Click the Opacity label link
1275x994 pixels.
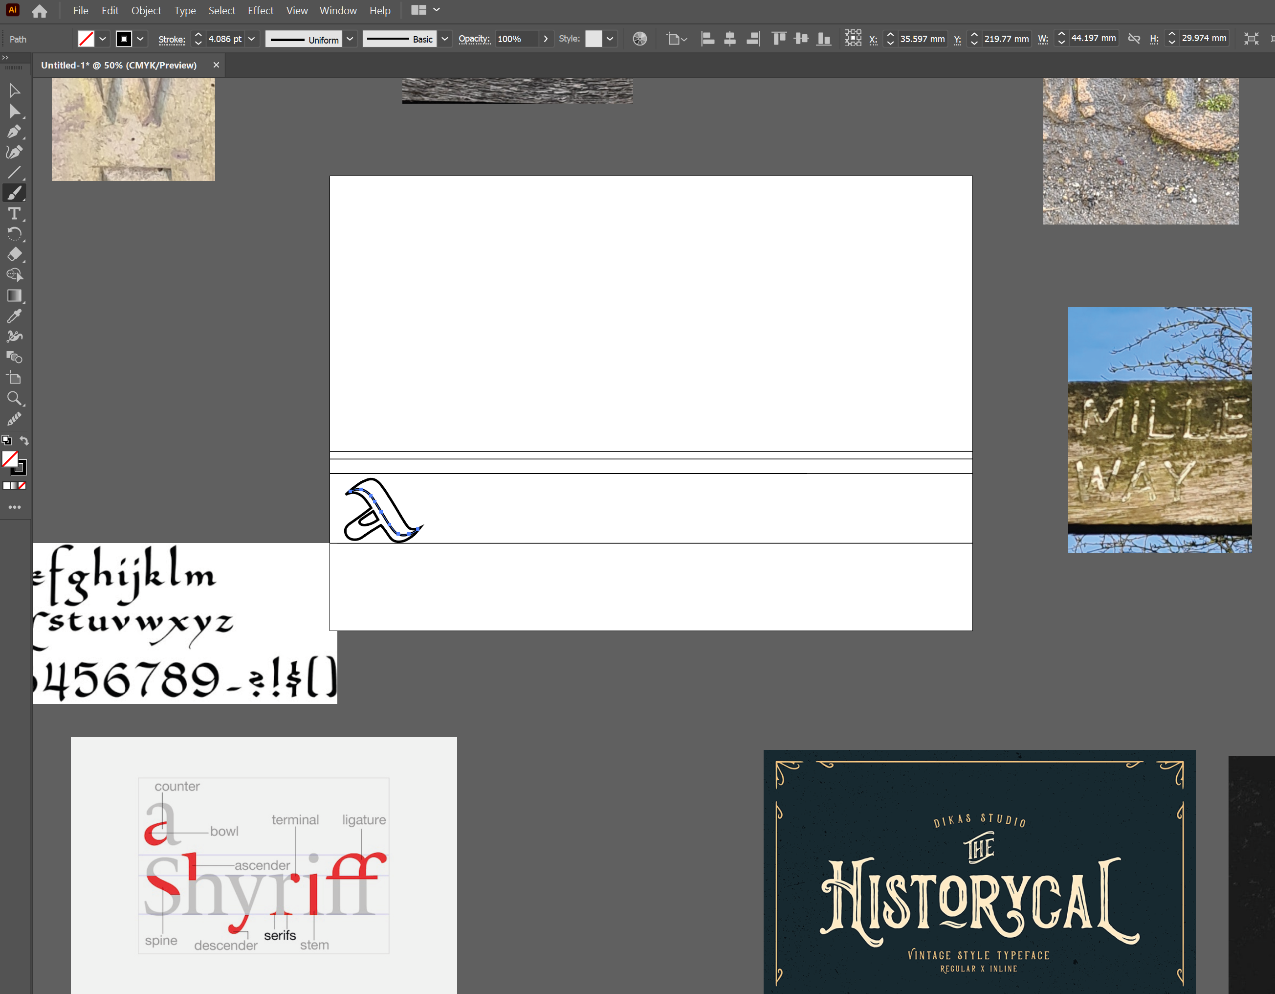click(473, 39)
